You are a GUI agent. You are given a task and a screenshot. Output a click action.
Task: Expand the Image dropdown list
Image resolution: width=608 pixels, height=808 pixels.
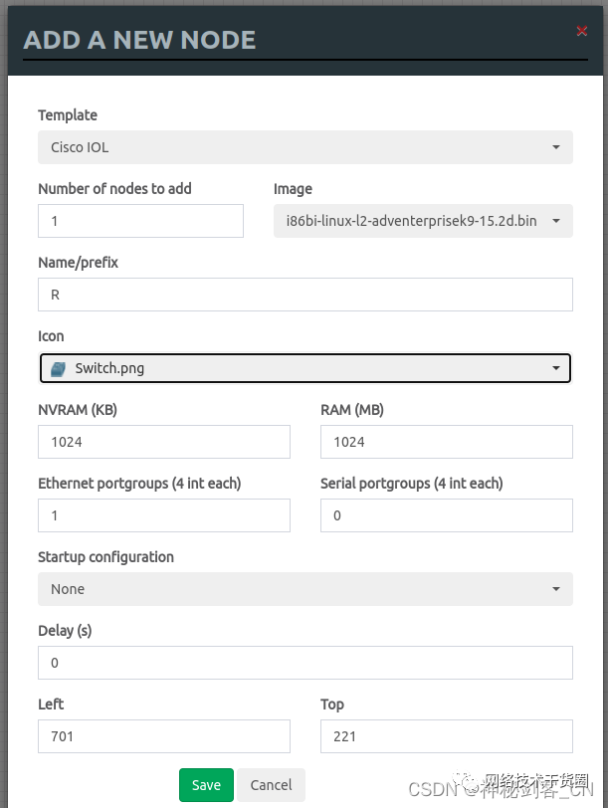click(422, 221)
